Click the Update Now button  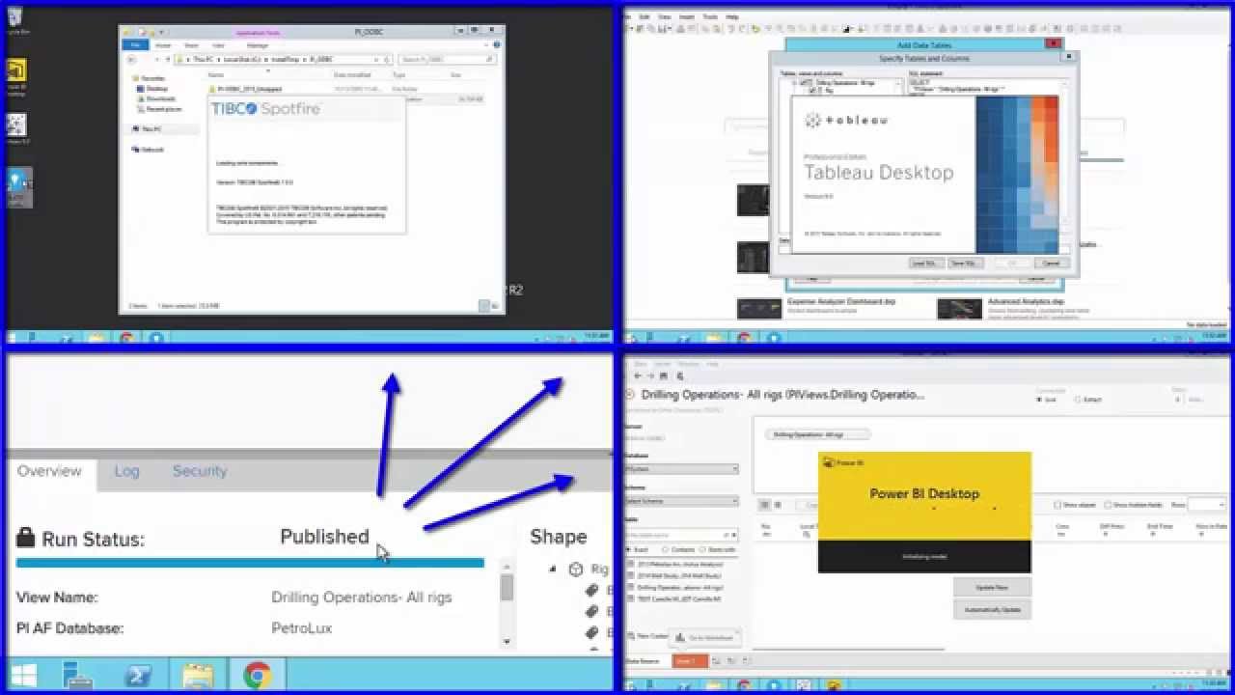[x=992, y=587]
